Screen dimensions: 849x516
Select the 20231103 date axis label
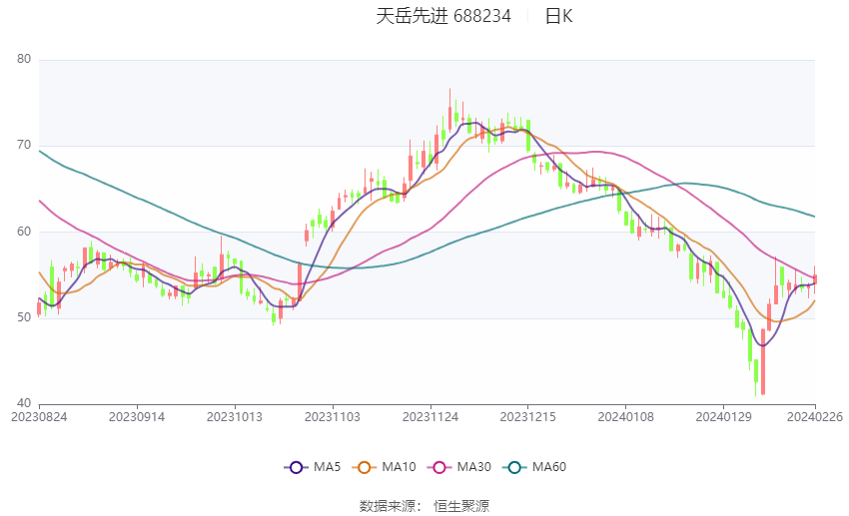(x=333, y=417)
